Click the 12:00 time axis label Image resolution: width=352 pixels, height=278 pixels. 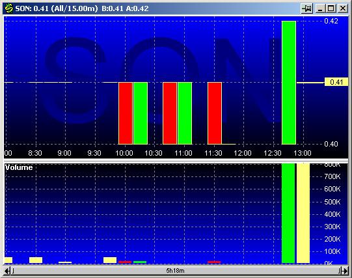coord(243,153)
